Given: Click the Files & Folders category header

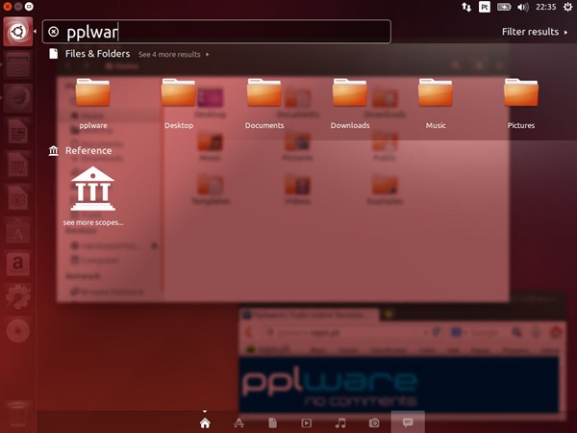Looking at the screenshot, I should coord(97,54).
